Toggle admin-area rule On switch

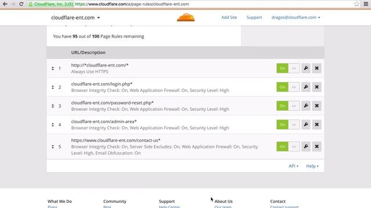click(288, 125)
